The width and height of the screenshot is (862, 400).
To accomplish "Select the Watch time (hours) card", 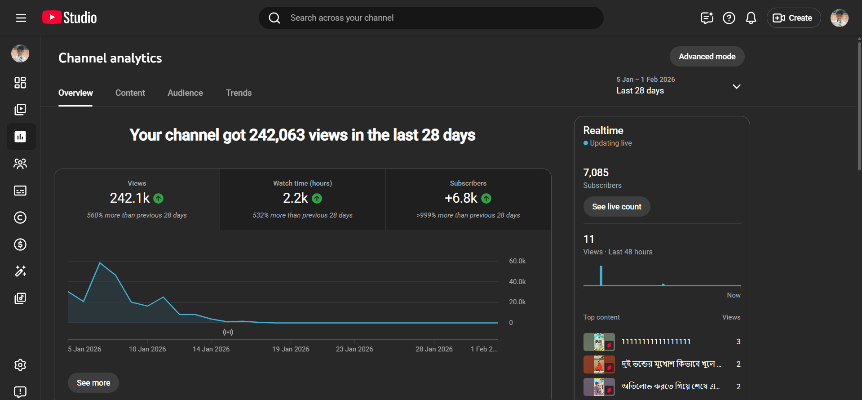I will click(x=302, y=199).
